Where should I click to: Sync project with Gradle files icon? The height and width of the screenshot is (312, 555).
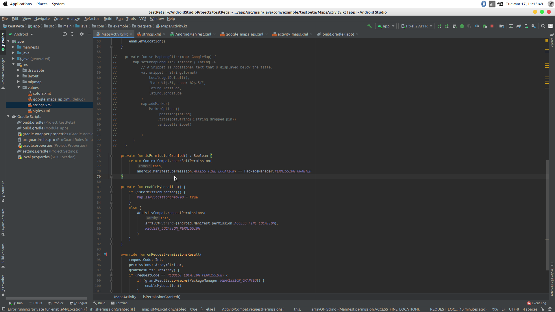tap(519, 26)
